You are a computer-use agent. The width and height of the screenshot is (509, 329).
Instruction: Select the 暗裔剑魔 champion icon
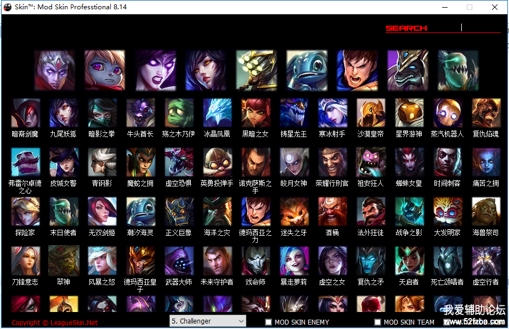(x=25, y=113)
